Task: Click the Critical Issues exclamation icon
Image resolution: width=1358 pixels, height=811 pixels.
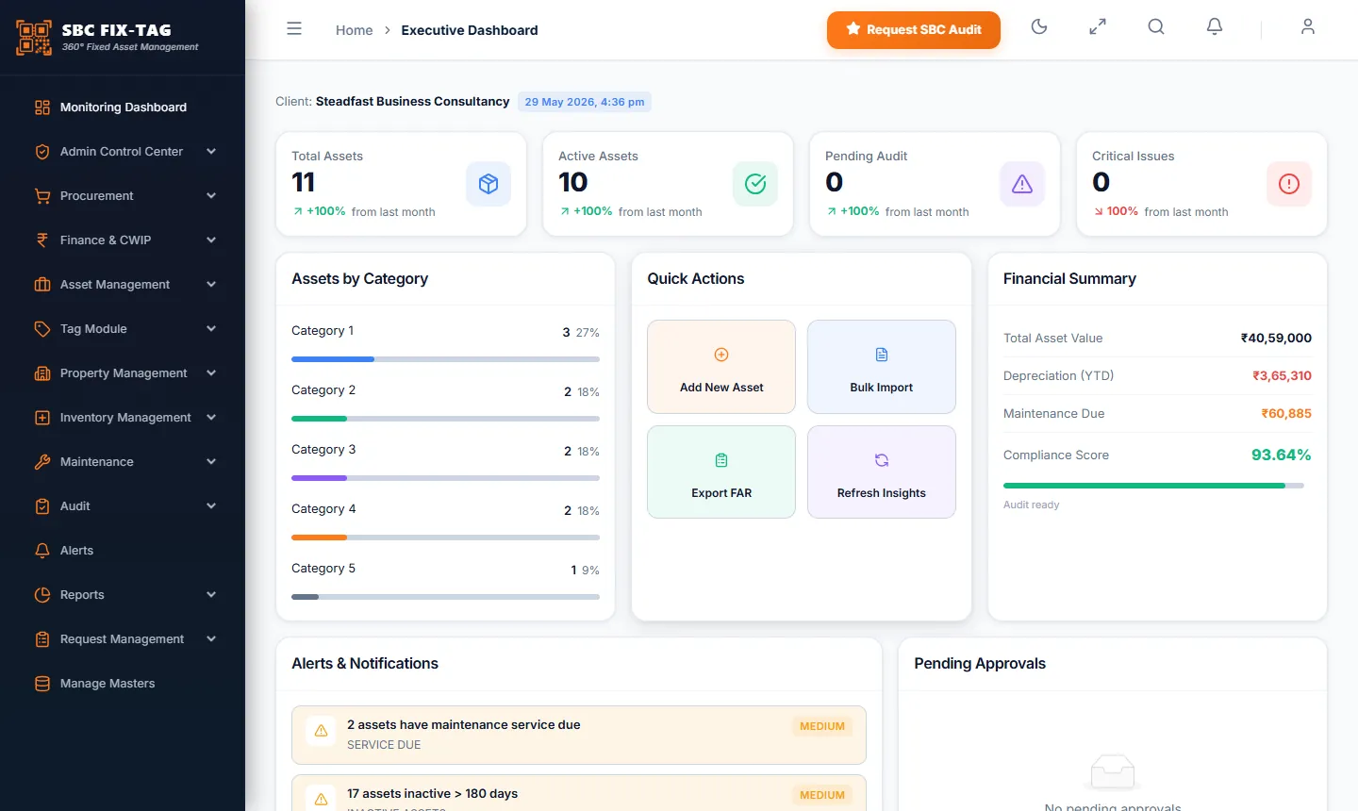Action: click(1289, 184)
